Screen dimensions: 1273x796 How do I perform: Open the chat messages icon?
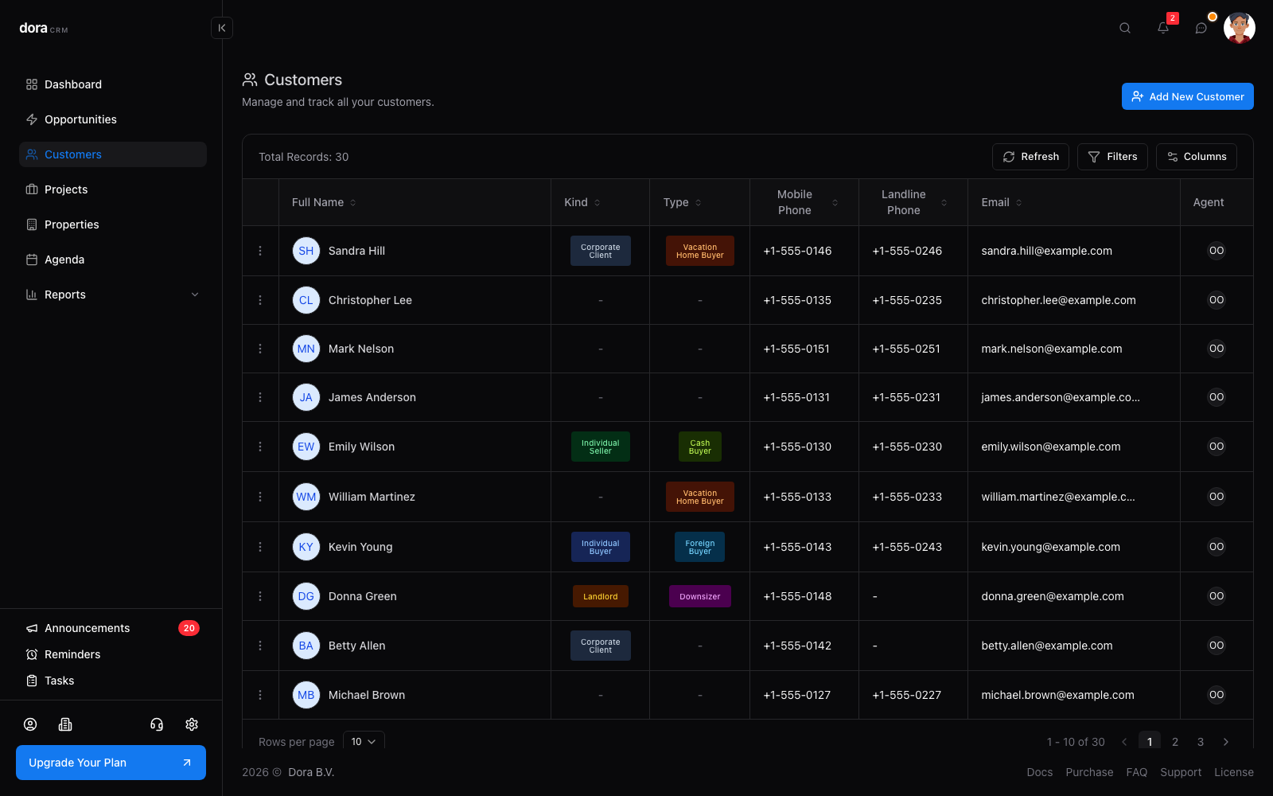click(x=1201, y=28)
